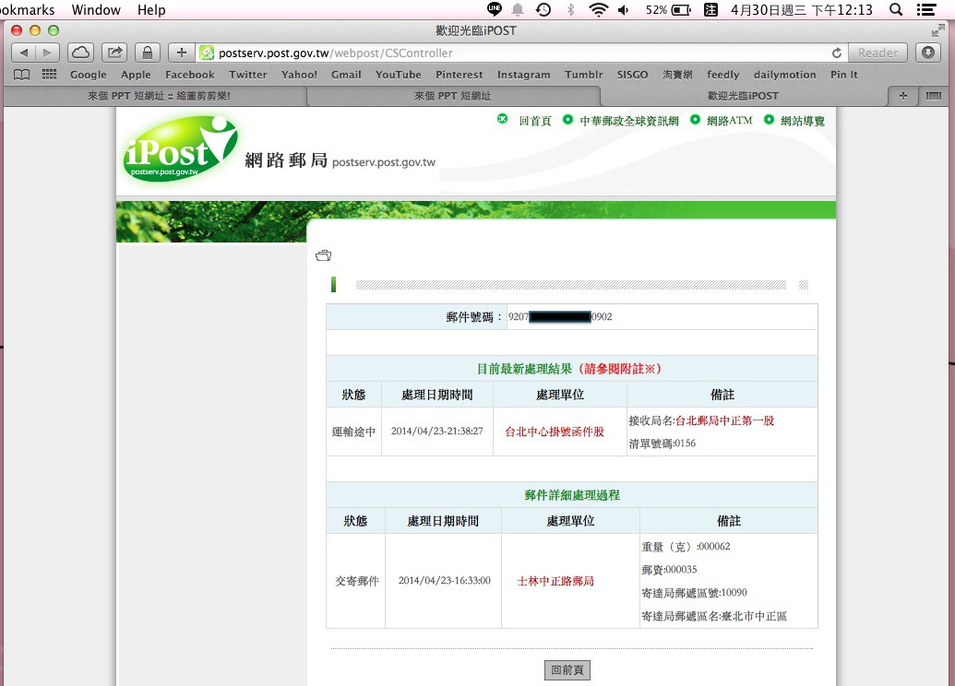This screenshot has height=686, width=955.
Task: Click the iPost logo
Action: (180, 149)
